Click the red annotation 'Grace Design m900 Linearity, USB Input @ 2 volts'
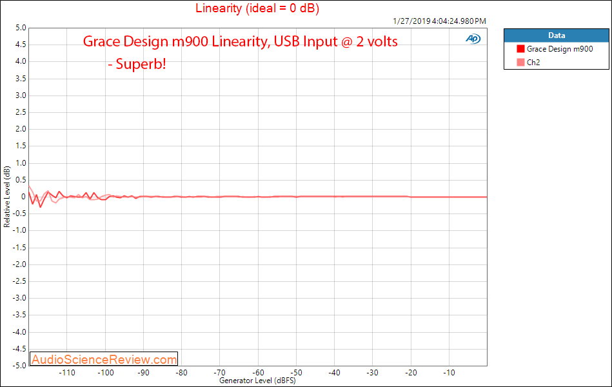 tap(240, 41)
